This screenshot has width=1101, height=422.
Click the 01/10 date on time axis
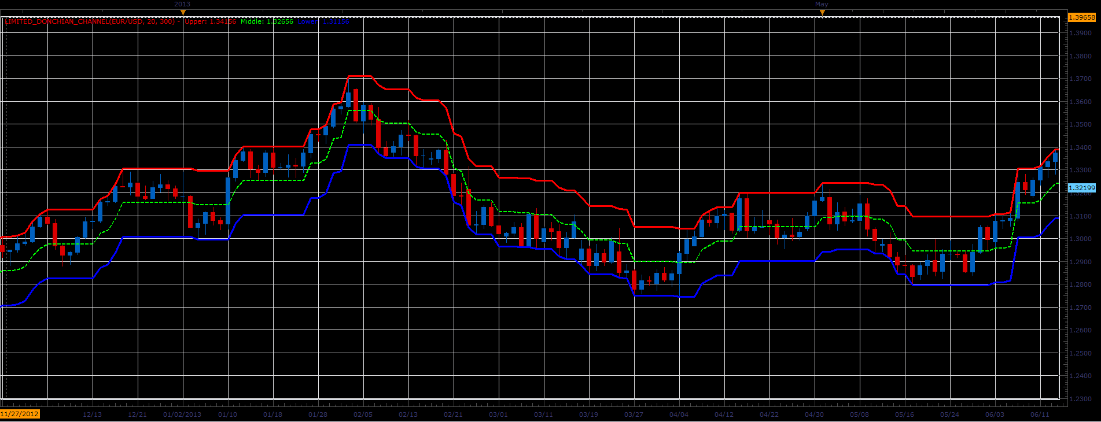(227, 414)
